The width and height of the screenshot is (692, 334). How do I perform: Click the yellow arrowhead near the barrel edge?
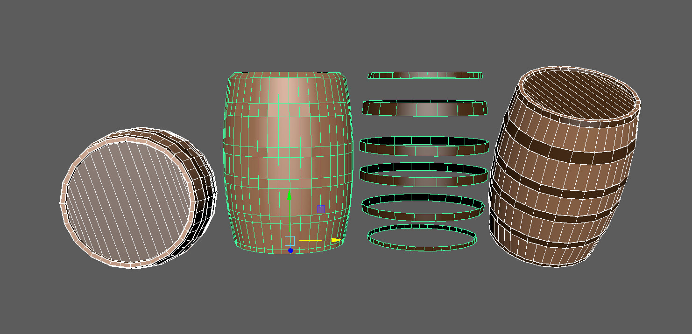pos(334,240)
